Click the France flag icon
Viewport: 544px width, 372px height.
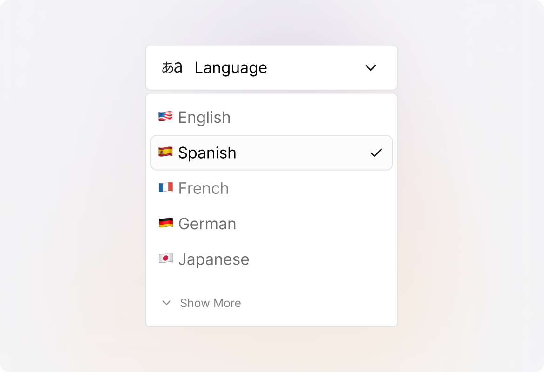pos(165,187)
